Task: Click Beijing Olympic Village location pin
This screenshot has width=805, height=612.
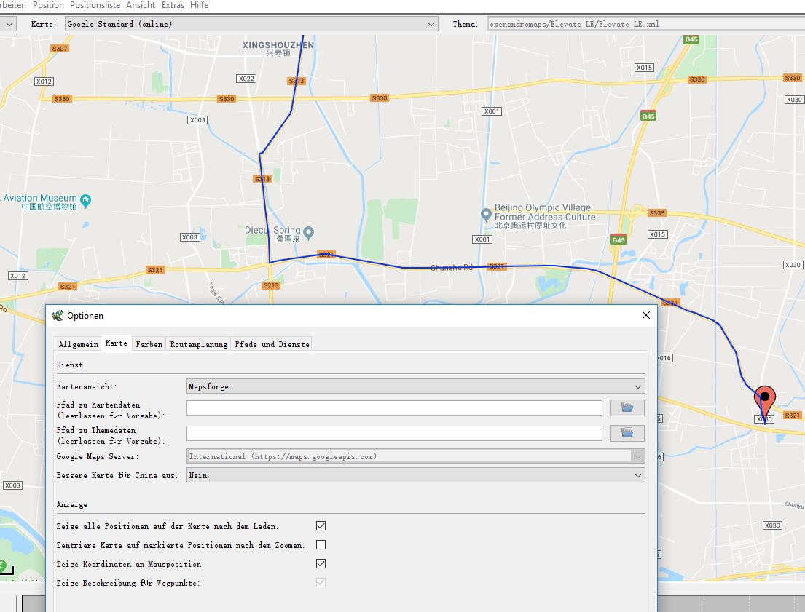Action: pyautogui.click(x=486, y=214)
